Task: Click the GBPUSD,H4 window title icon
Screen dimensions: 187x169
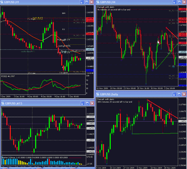Action: click(98, 2)
